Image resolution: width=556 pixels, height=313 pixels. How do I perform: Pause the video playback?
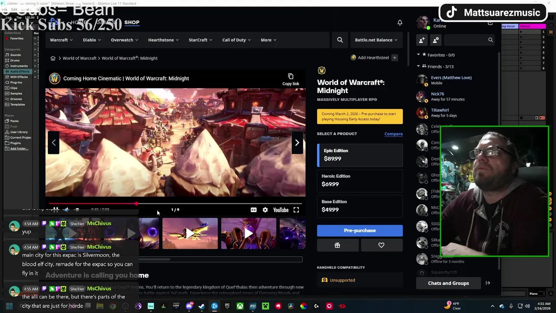click(56, 210)
